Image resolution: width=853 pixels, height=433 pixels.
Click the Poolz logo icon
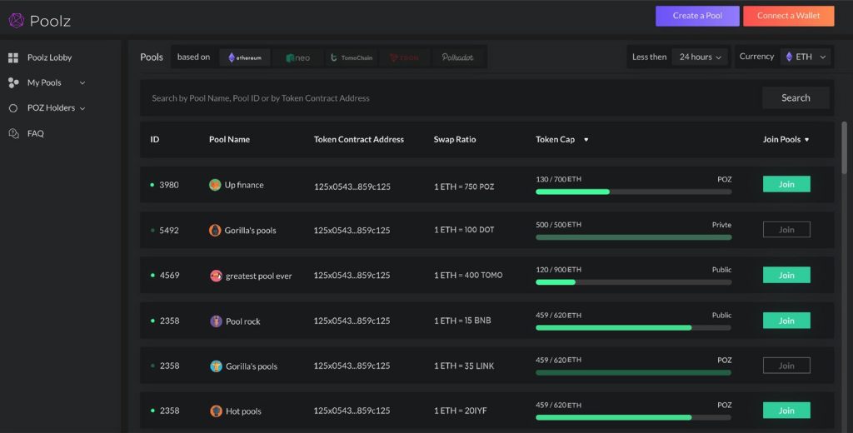click(17, 21)
